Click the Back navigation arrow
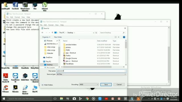This screenshot has height=102, width=182. [x=42, y=33]
